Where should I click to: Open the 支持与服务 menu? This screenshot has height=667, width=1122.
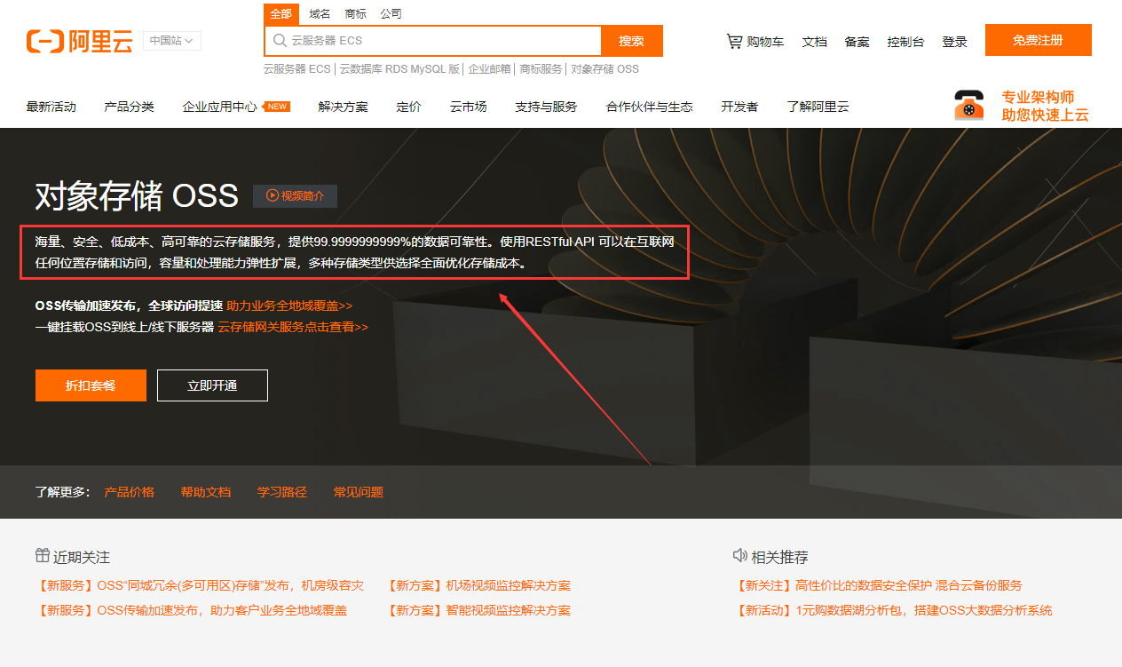point(546,107)
